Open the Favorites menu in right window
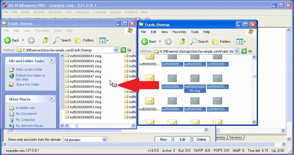294x155 pixels. [179, 32]
